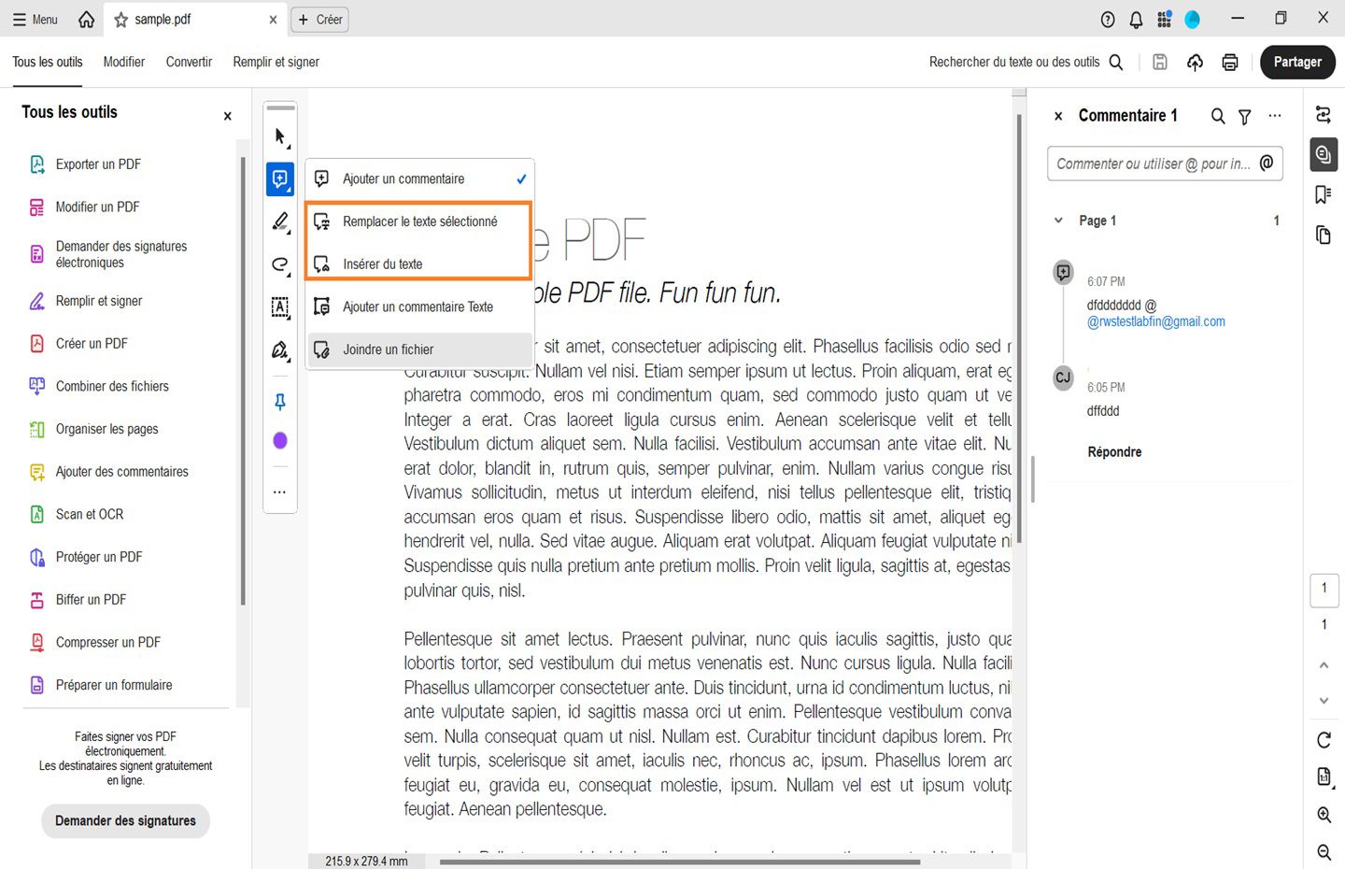Viewport: 1345px width, 869px height.
Task: Open the blue account profile avatar
Action: pyautogui.click(x=1192, y=20)
